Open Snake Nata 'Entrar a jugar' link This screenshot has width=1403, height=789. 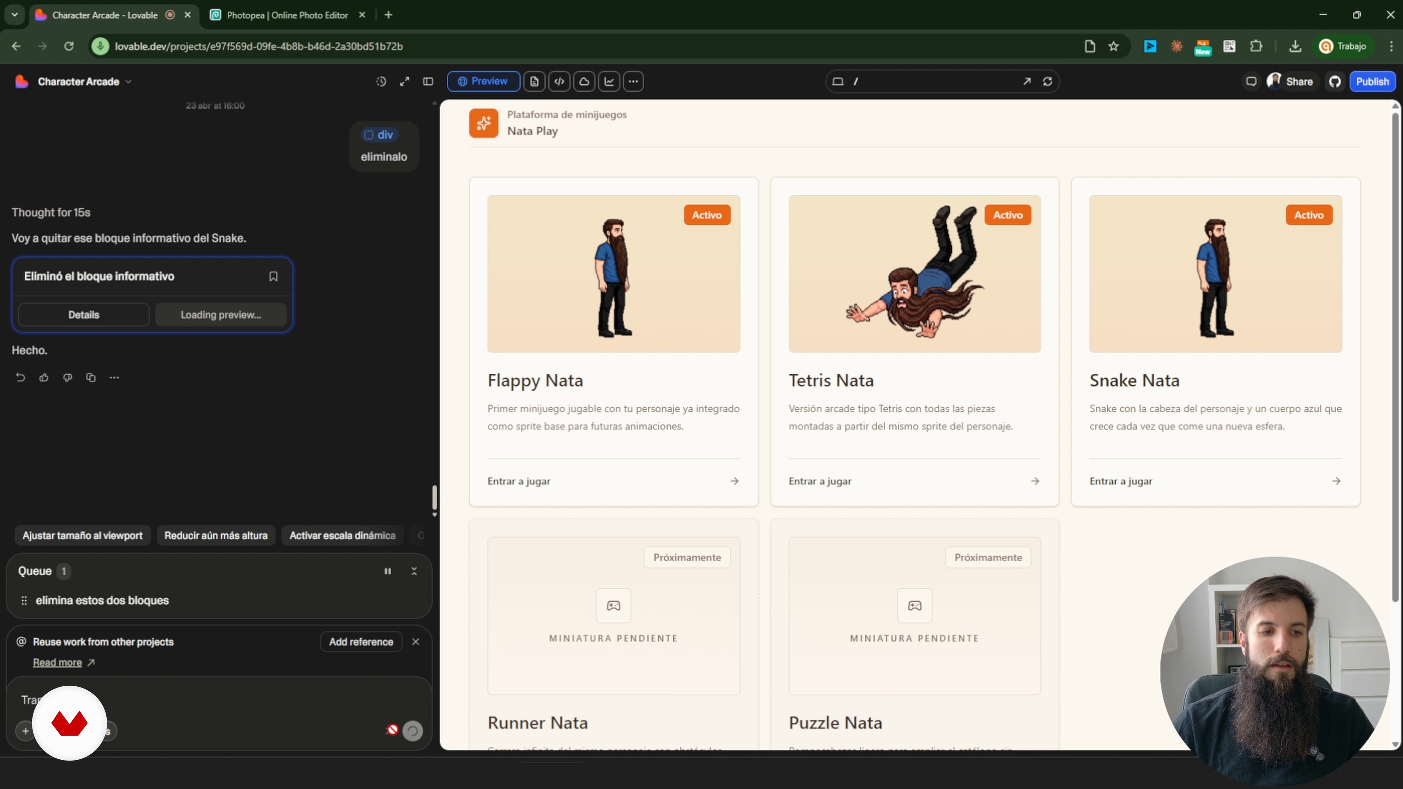pos(1216,481)
